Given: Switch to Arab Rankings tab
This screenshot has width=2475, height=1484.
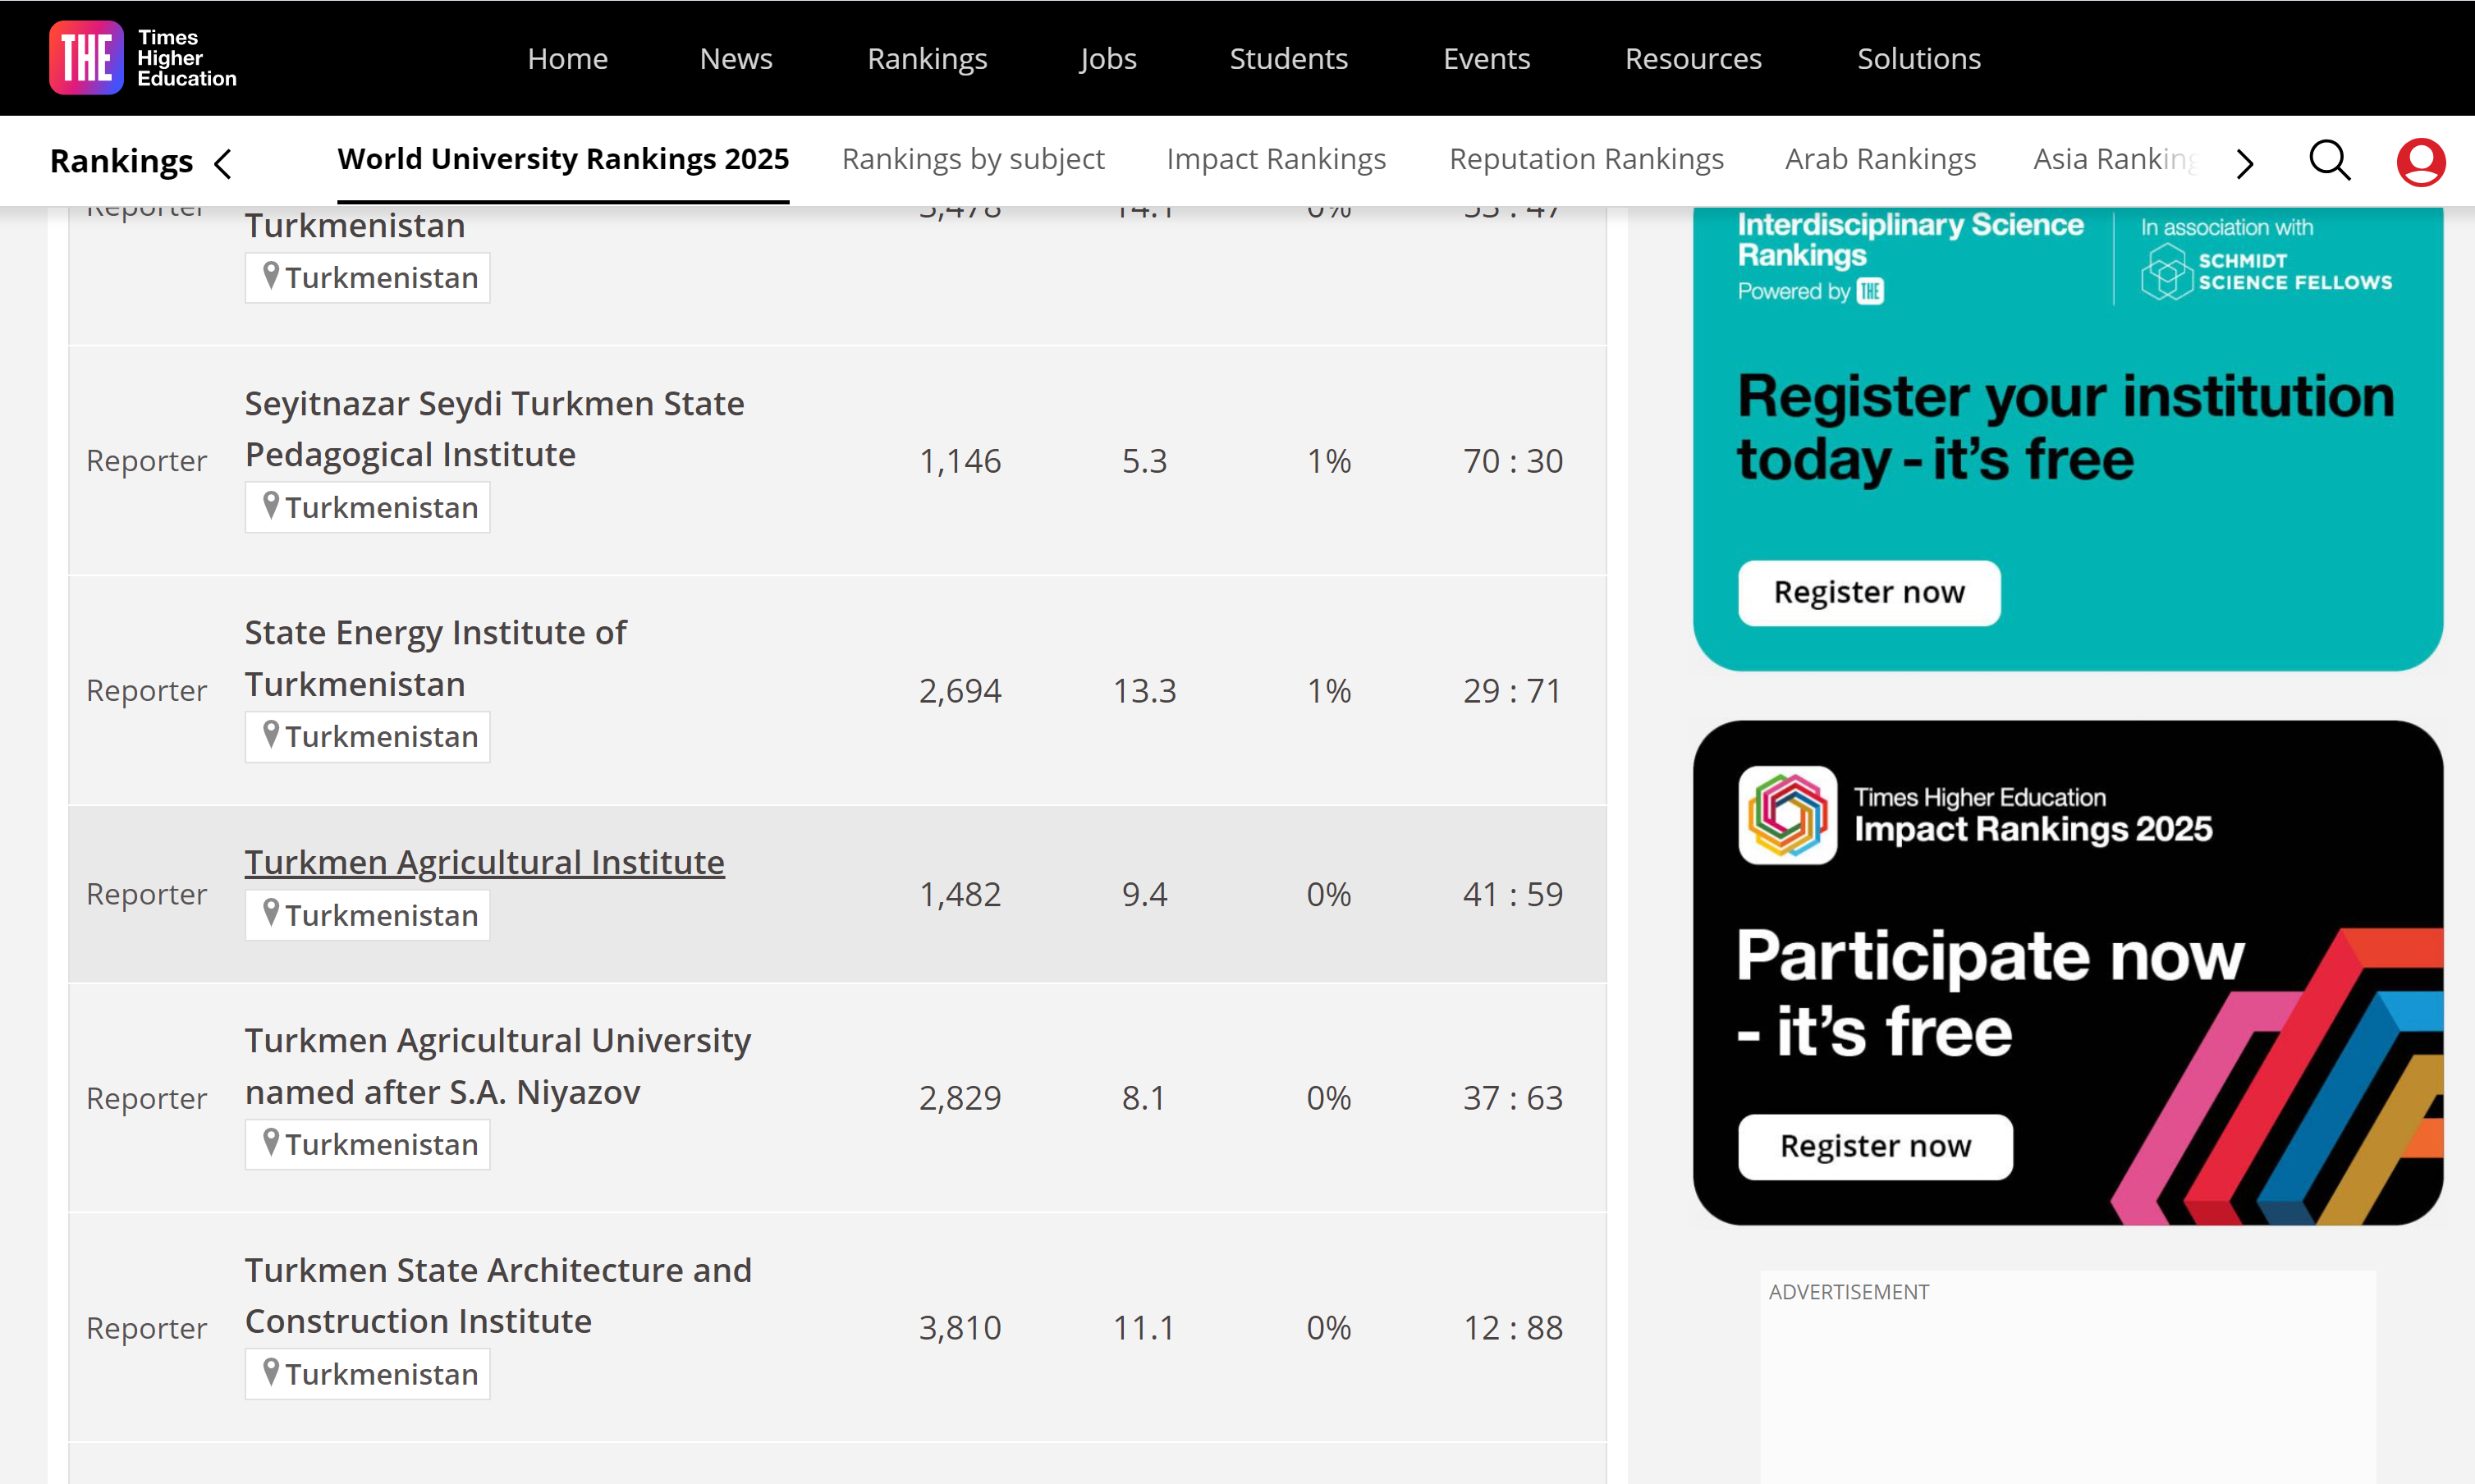Looking at the screenshot, I should [x=1880, y=159].
